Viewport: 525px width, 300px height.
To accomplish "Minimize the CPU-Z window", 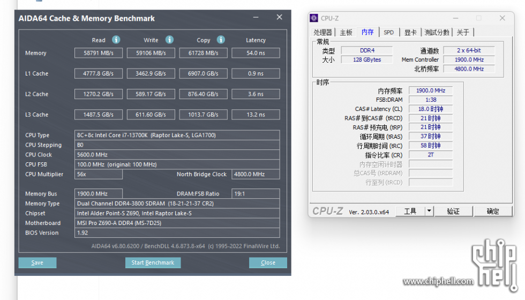I will (x=456, y=18).
